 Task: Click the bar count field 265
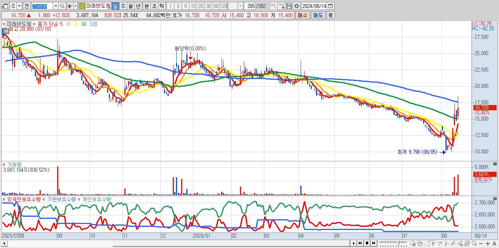[x=250, y=6]
